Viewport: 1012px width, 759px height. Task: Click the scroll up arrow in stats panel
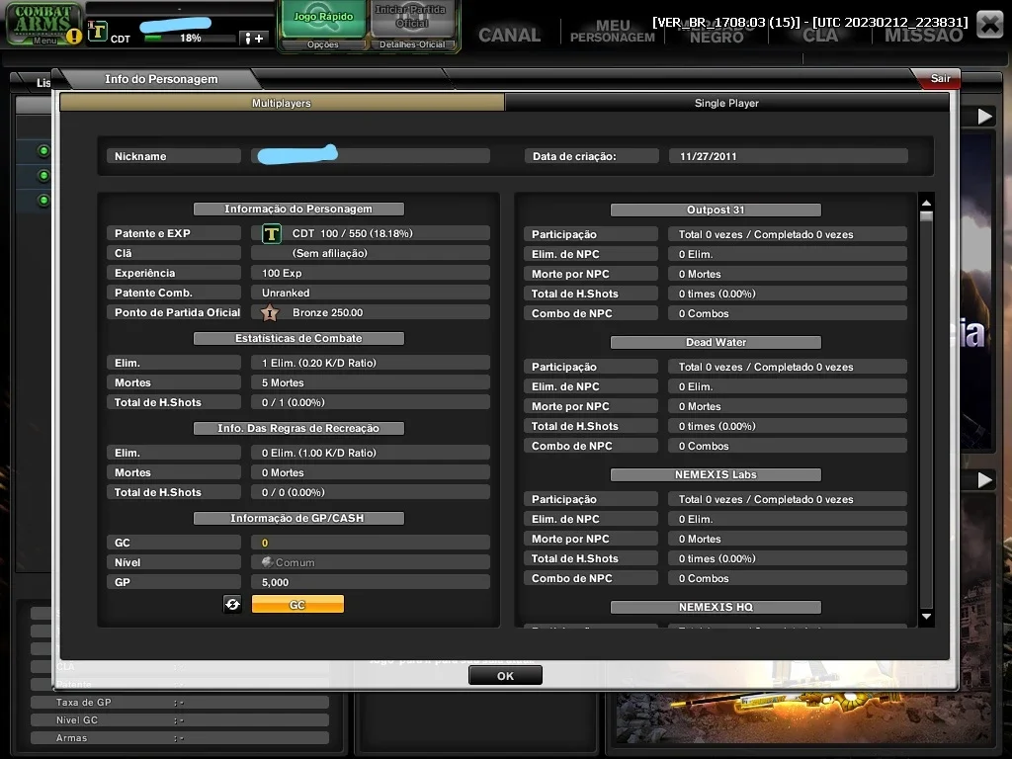[x=926, y=203]
